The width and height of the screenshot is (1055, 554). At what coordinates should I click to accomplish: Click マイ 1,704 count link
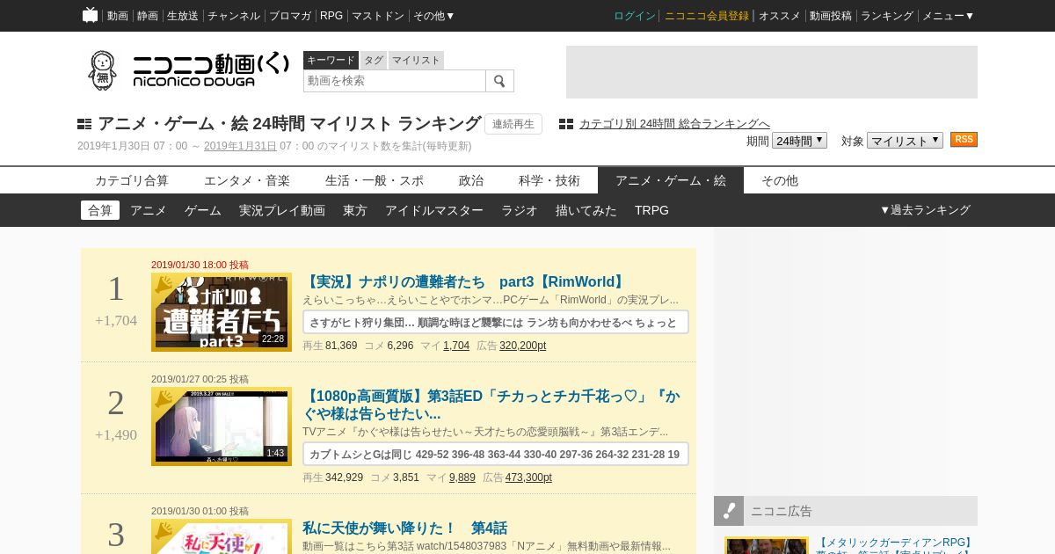pyautogui.click(x=456, y=346)
